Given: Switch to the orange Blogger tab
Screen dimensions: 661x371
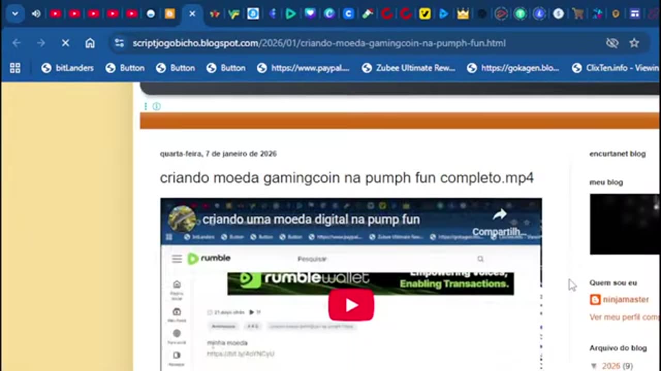Looking at the screenshot, I should pyautogui.click(x=170, y=14).
